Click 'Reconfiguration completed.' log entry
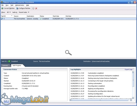The height and width of the screenshot is (106, 137). (x=96, y=86)
